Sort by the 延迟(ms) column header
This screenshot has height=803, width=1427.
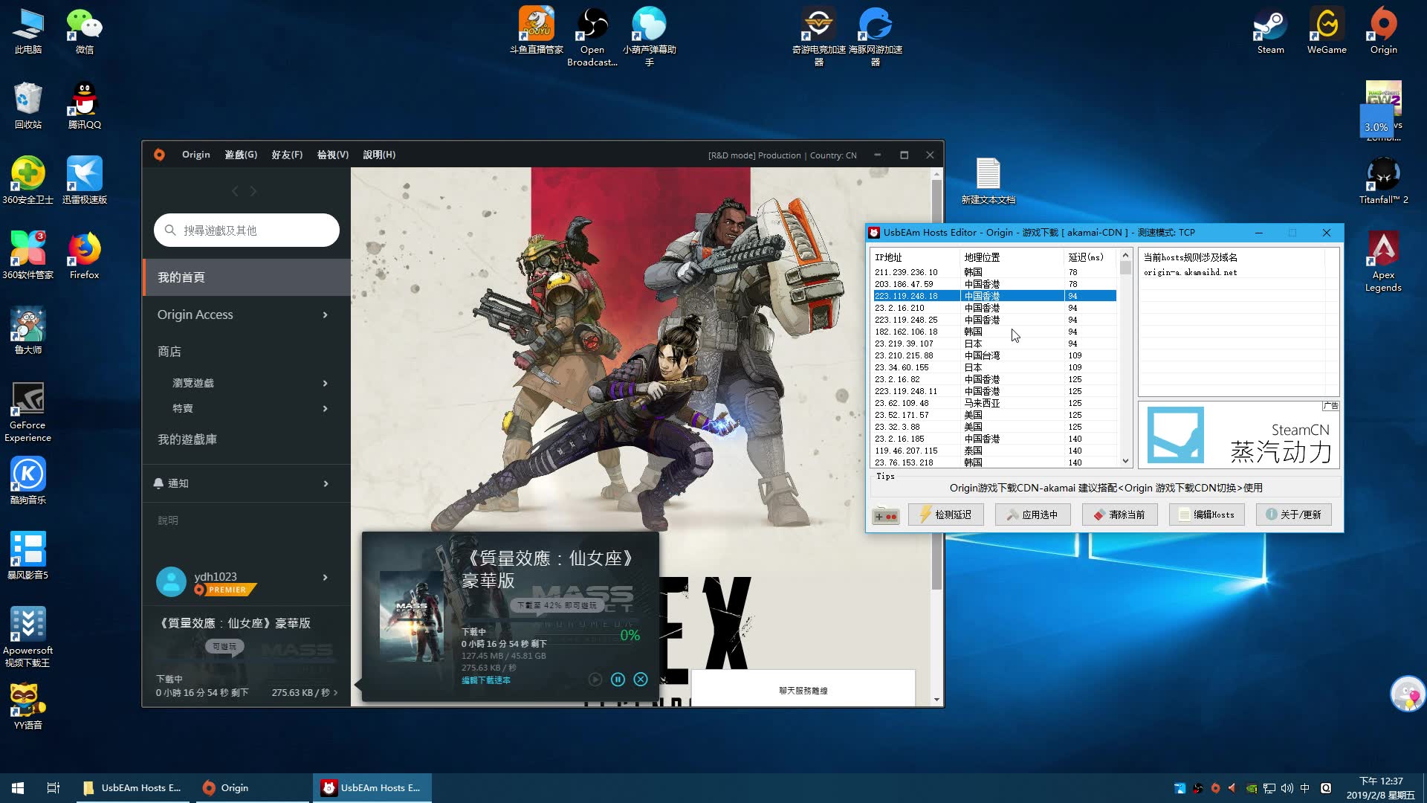click(x=1090, y=257)
